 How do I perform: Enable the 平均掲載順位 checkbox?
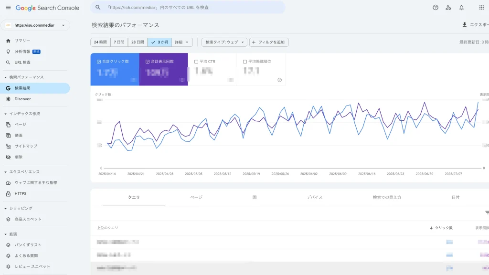coord(245,62)
